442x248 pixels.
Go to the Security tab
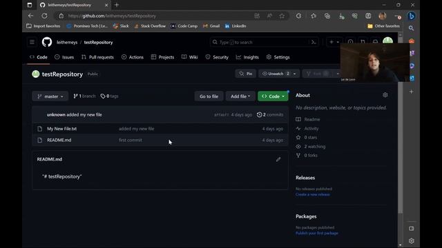click(x=217, y=57)
